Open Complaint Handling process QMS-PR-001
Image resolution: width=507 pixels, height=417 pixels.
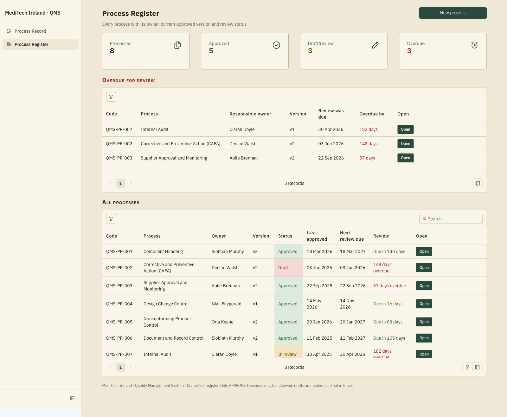point(424,251)
